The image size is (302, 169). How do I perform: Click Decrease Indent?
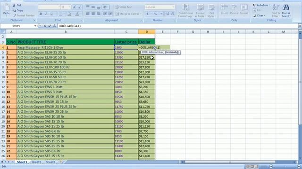coord(105,14)
